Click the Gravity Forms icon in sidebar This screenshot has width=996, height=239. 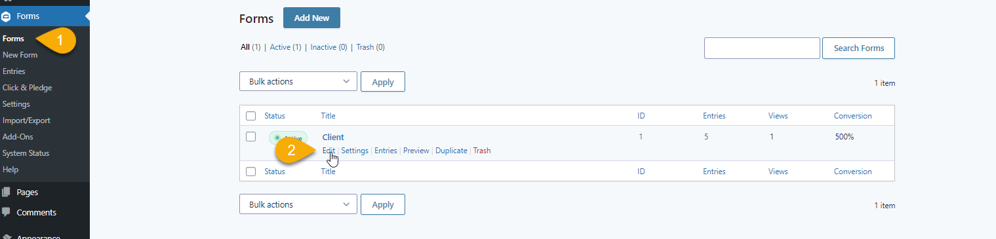tap(6, 16)
